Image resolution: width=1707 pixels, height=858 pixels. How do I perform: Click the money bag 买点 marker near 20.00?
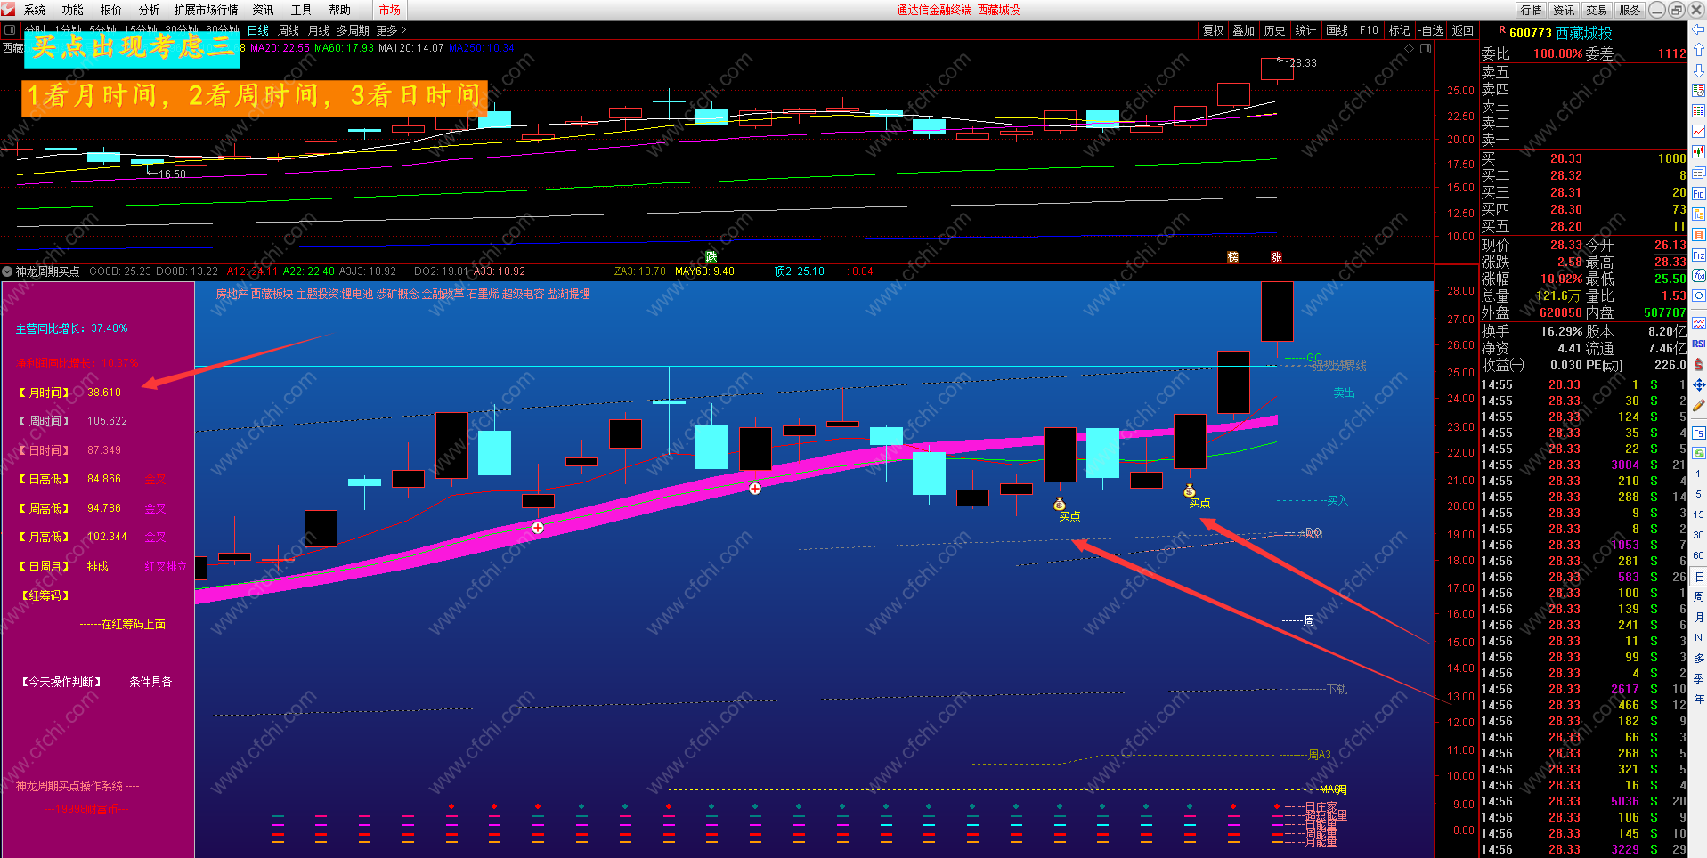tap(1189, 490)
